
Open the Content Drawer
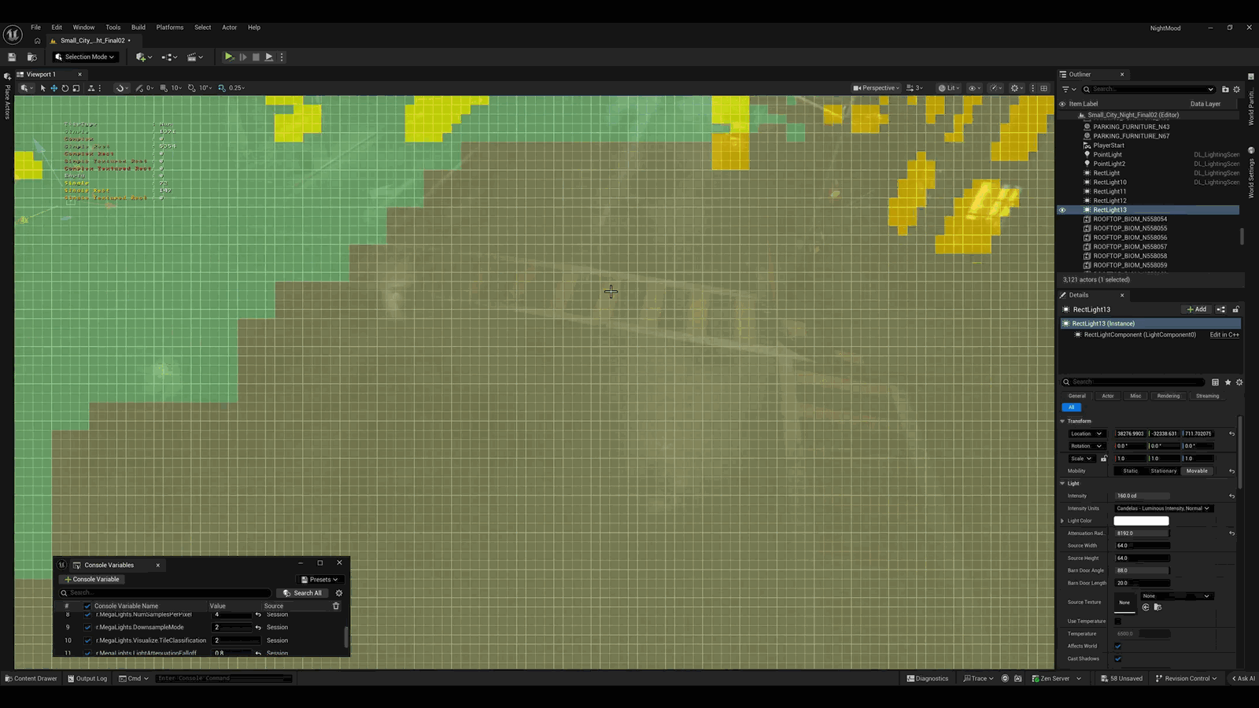pos(31,678)
